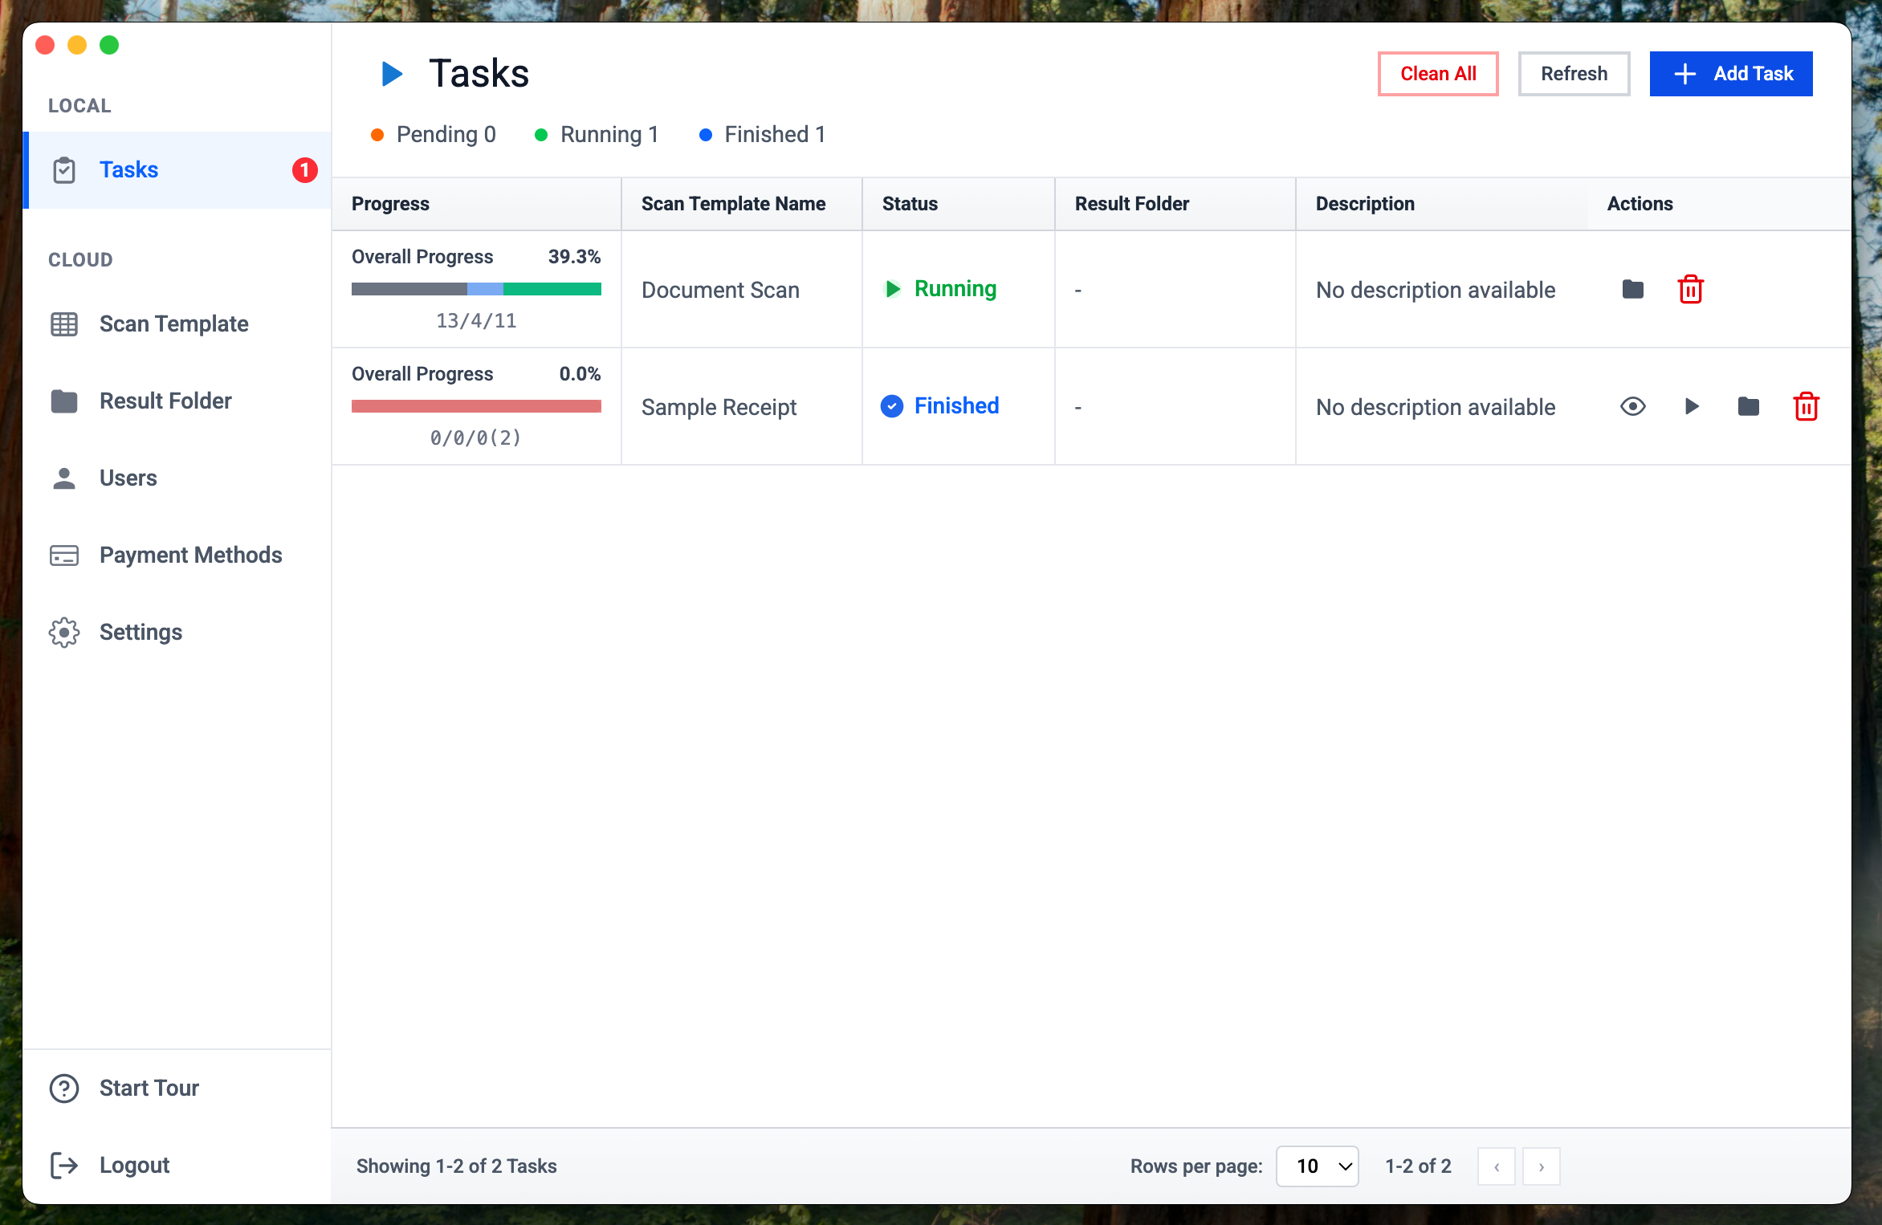Click the Start Tour help icon

64,1088
